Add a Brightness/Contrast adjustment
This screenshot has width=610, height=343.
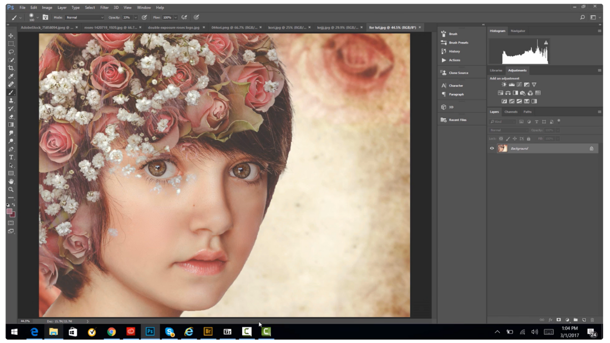(504, 85)
